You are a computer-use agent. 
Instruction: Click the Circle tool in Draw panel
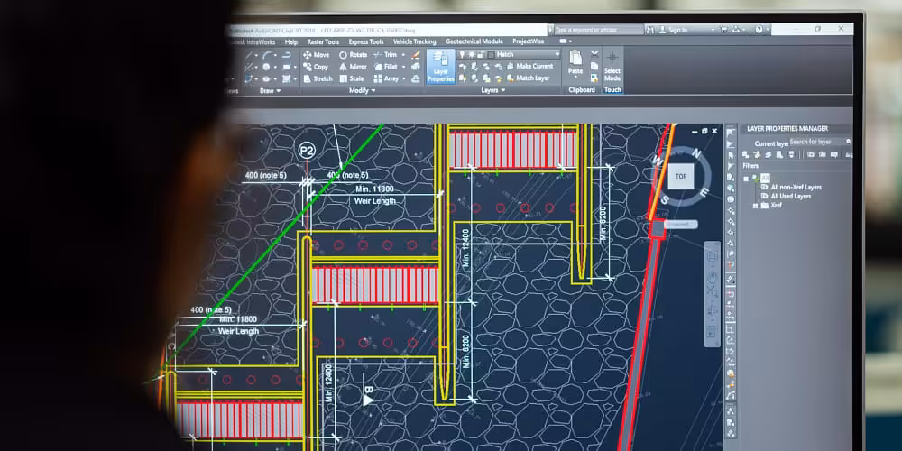tap(266, 67)
